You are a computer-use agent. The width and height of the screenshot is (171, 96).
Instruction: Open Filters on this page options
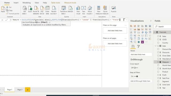(126, 25)
